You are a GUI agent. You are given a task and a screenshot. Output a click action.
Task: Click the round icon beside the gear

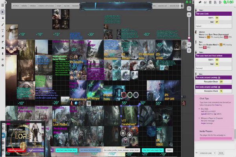click(x=129, y=135)
